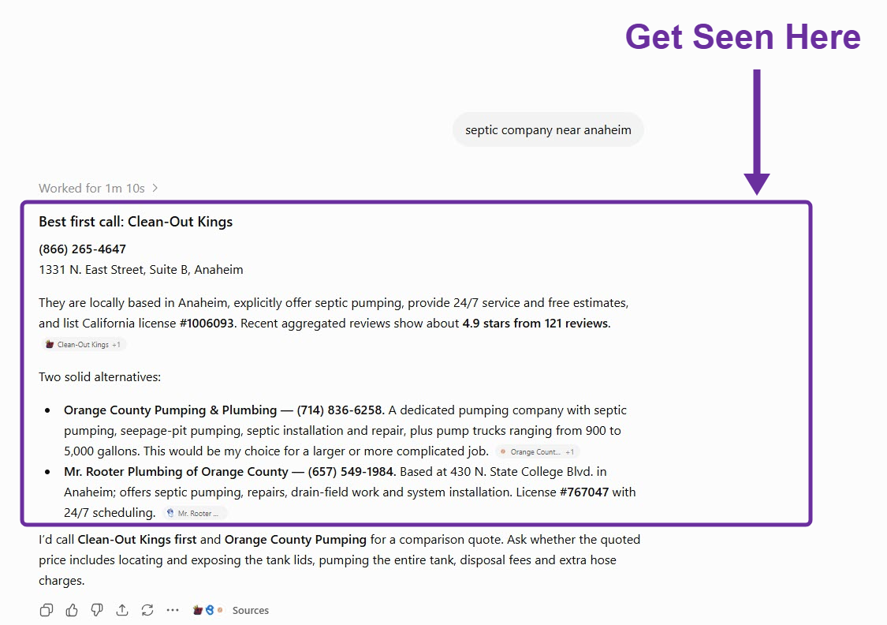The height and width of the screenshot is (625, 887).
Task: Click the source favicons next to Sources
Action: [208, 610]
